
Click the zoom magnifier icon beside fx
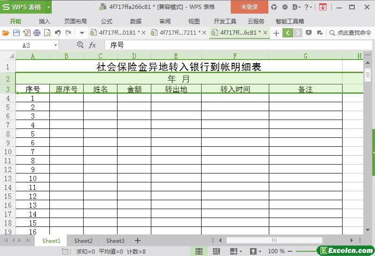80,45
